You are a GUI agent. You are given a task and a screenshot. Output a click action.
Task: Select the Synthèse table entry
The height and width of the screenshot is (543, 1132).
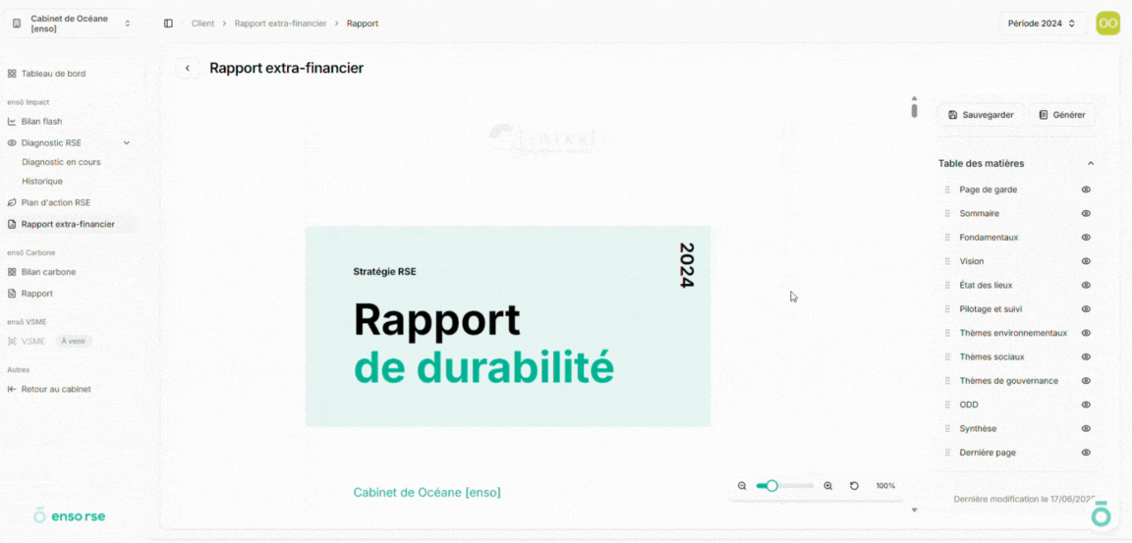978,428
